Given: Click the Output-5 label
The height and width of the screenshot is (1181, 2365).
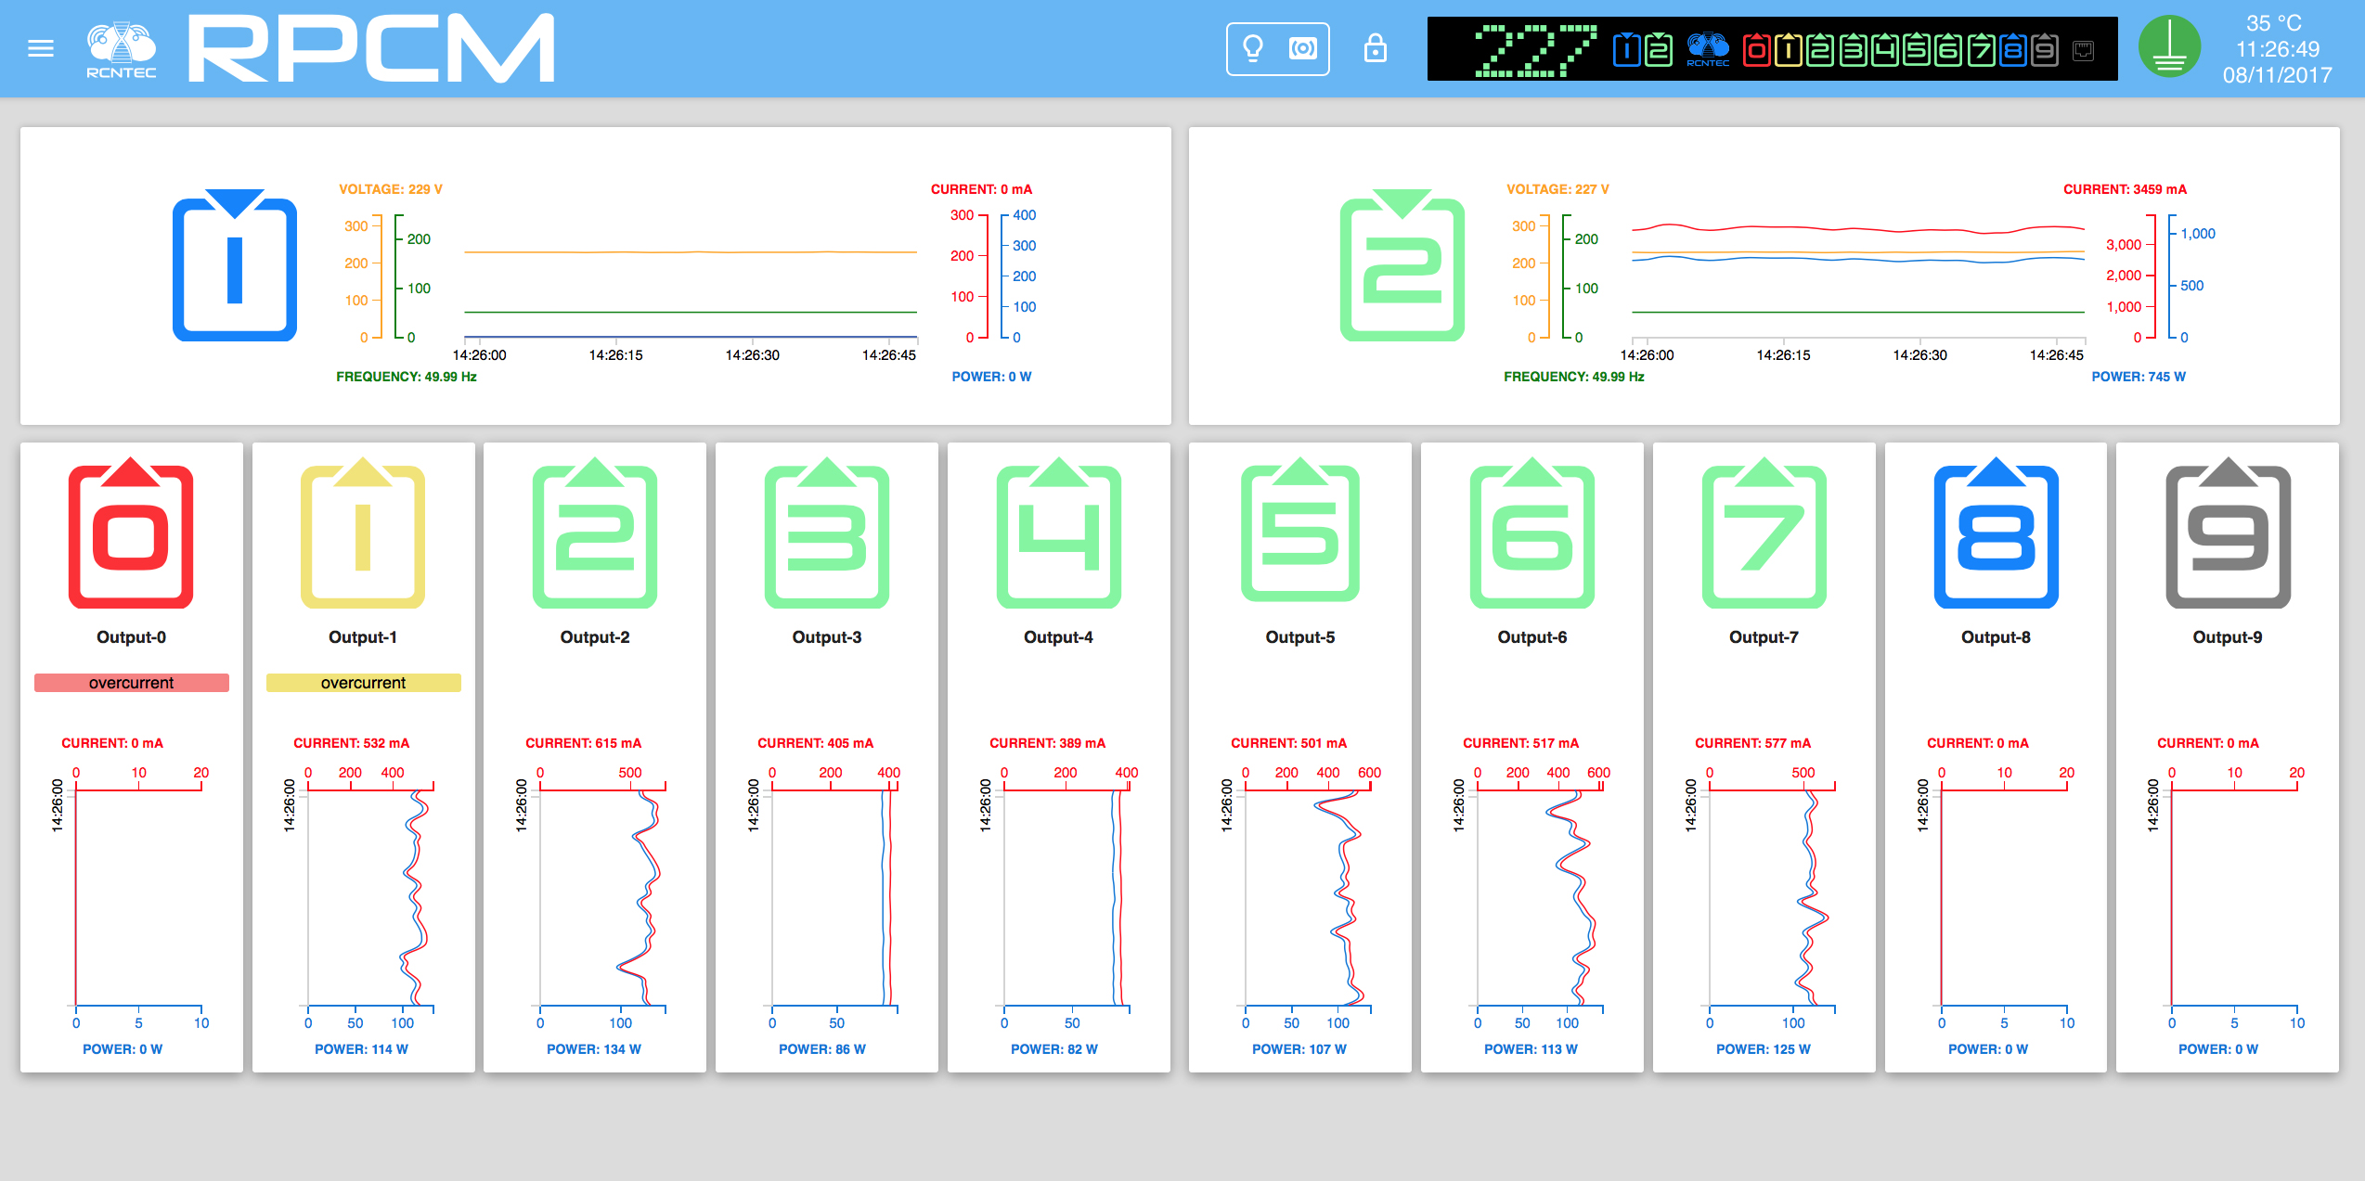Looking at the screenshot, I should pos(1300,637).
